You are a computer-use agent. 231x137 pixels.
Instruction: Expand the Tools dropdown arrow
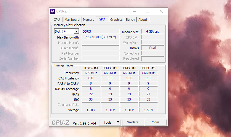coord(118,122)
